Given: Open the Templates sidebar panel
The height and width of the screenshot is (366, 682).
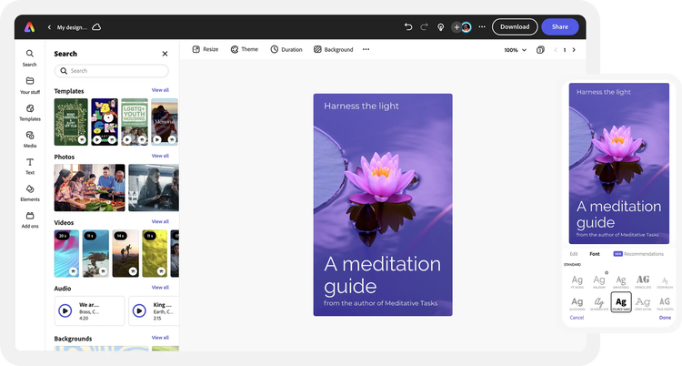Looking at the screenshot, I should (x=30, y=113).
